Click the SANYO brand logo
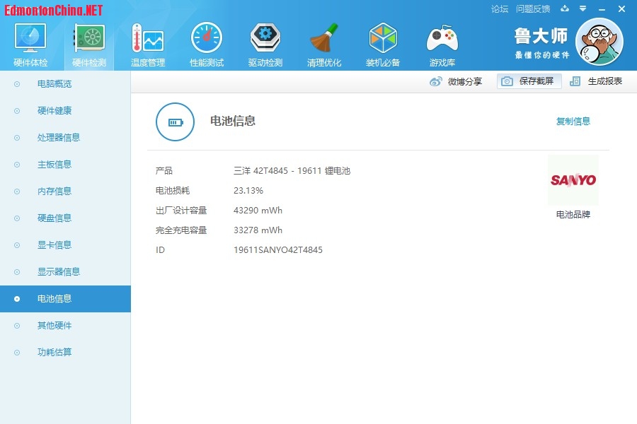Viewport: 637px width, 424px height. [x=573, y=179]
